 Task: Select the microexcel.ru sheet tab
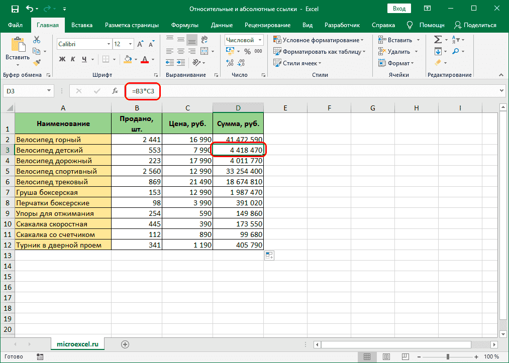pos(77,344)
